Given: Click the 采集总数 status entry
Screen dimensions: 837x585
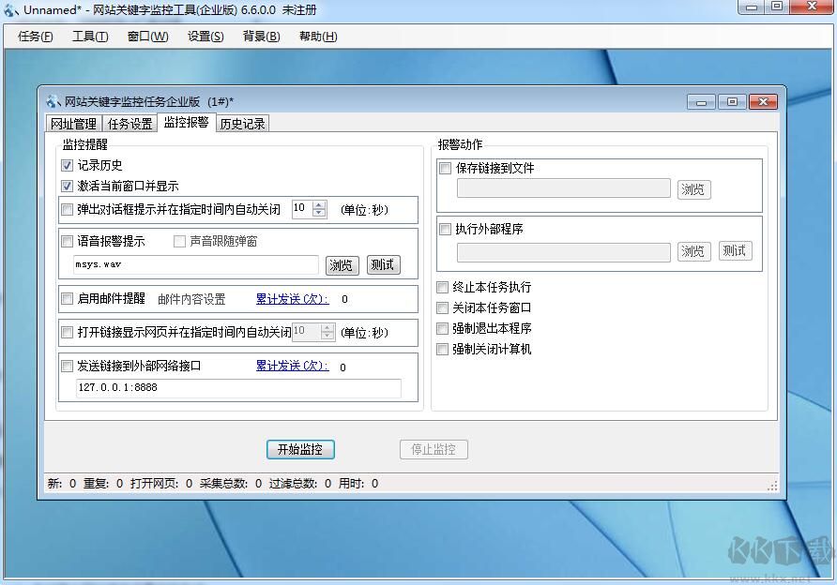Looking at the screenshot, I should (231, 484).
